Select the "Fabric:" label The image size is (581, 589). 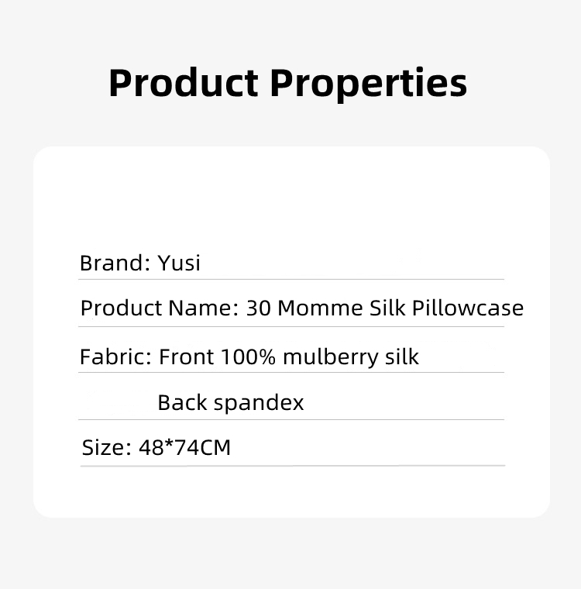[x=116, y=356]
